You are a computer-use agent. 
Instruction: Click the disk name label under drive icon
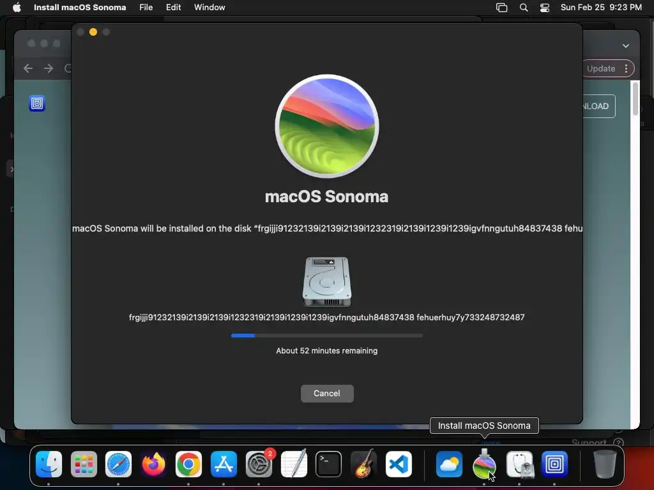pos(326,318)
